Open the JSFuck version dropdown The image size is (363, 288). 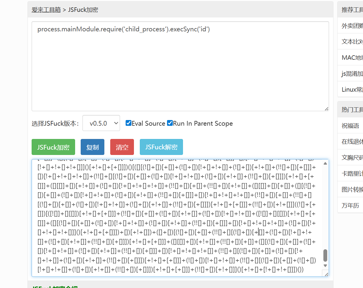[101, 123]
